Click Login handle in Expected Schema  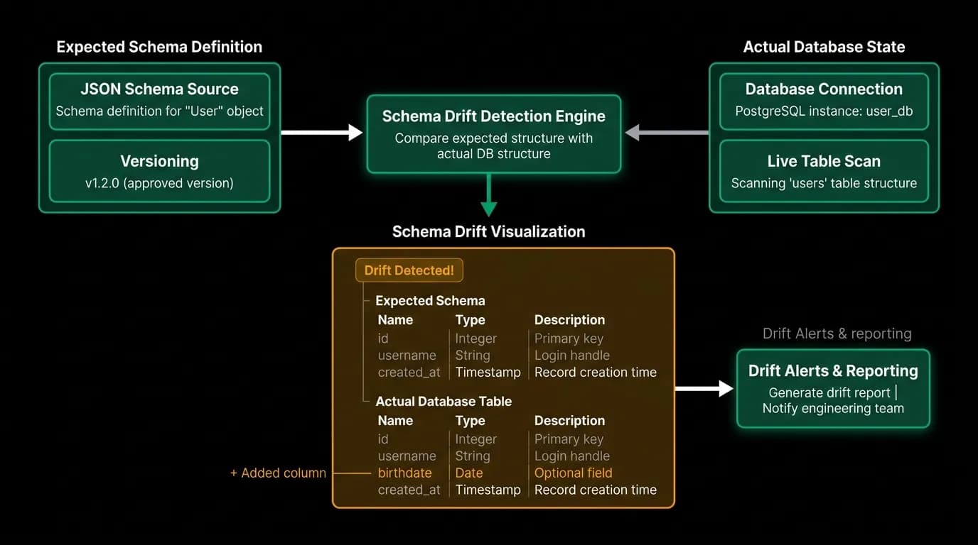[x=572, y=355]
